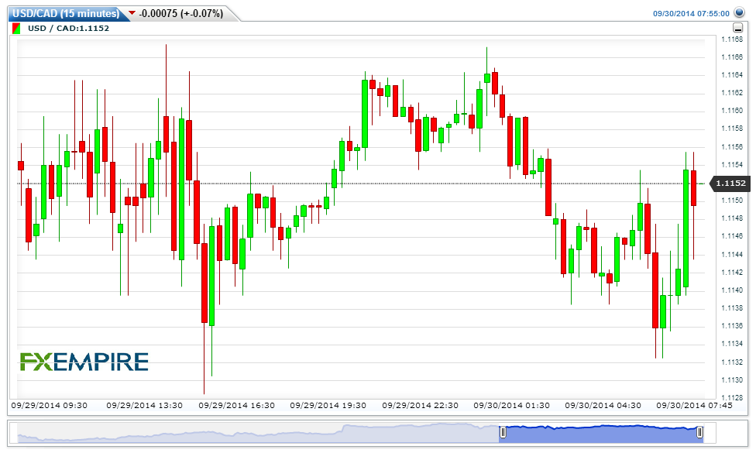Click the 09/30/2014 07:45 axis label
Screen dimensions: 756x453
pos(694,406)
